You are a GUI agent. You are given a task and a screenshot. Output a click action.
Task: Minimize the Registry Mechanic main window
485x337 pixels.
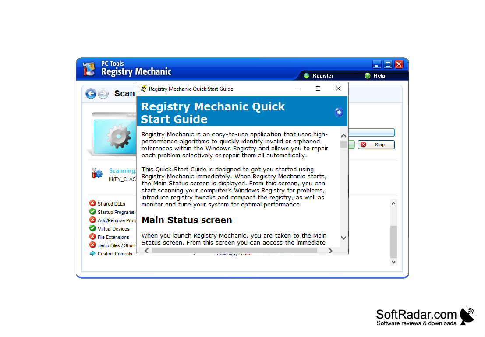coord(377,64)
